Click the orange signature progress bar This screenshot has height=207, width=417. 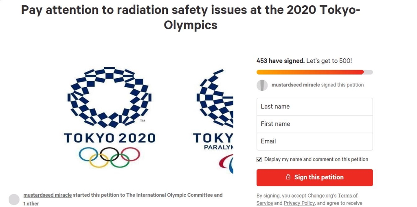[310, 72]
